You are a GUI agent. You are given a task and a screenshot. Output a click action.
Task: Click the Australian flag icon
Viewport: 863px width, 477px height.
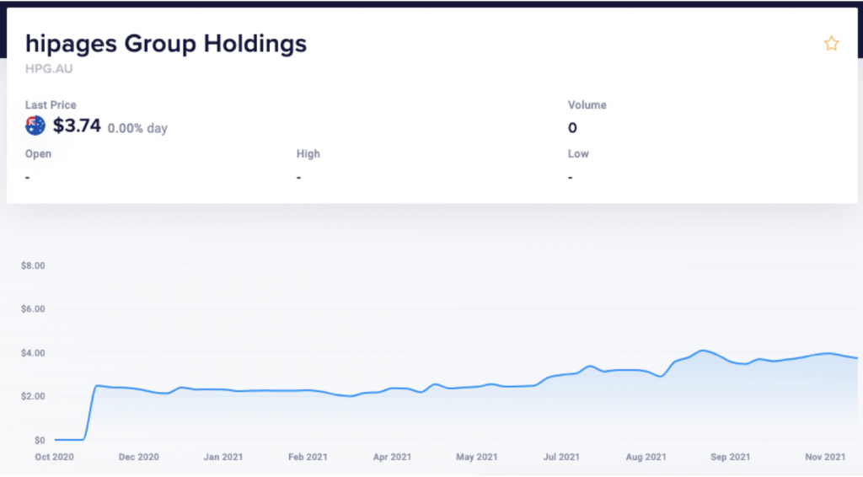click(35, 126)
